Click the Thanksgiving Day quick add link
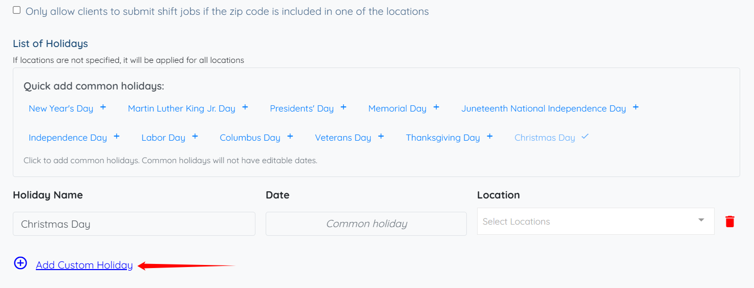This screenshot has width=754, height=288. point(443,138)
